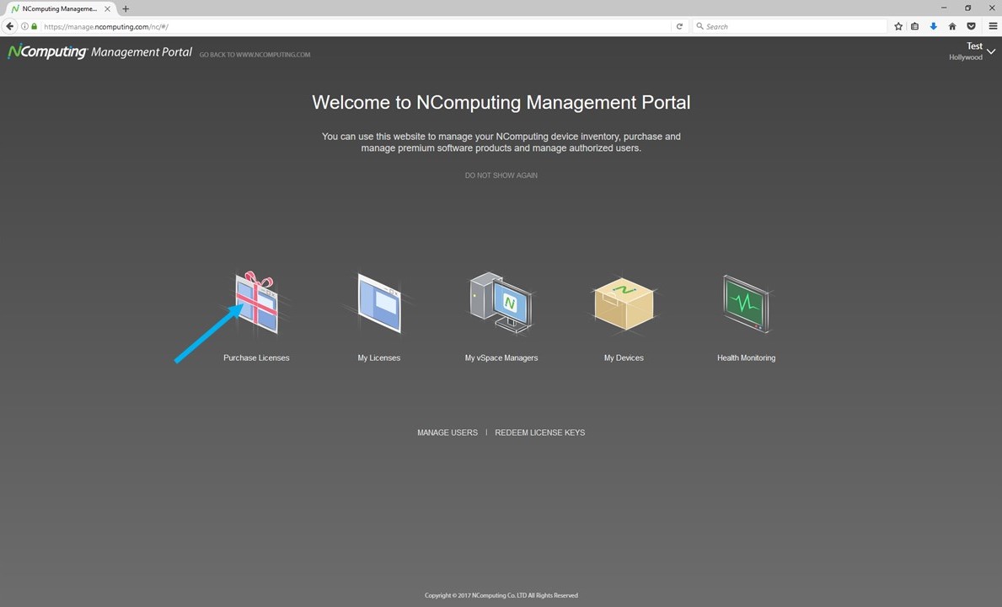
Task: Go back to www.ncomputing.com link
Action: tap(255, 55)
